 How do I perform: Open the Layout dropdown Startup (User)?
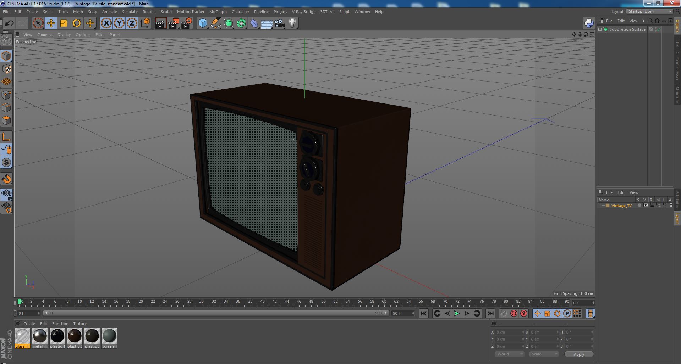(650, 12)
